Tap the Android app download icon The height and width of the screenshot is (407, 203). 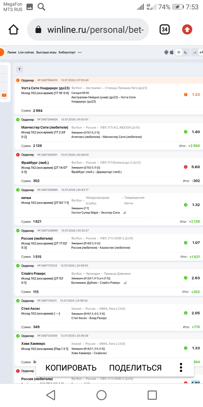pos(166,52)
